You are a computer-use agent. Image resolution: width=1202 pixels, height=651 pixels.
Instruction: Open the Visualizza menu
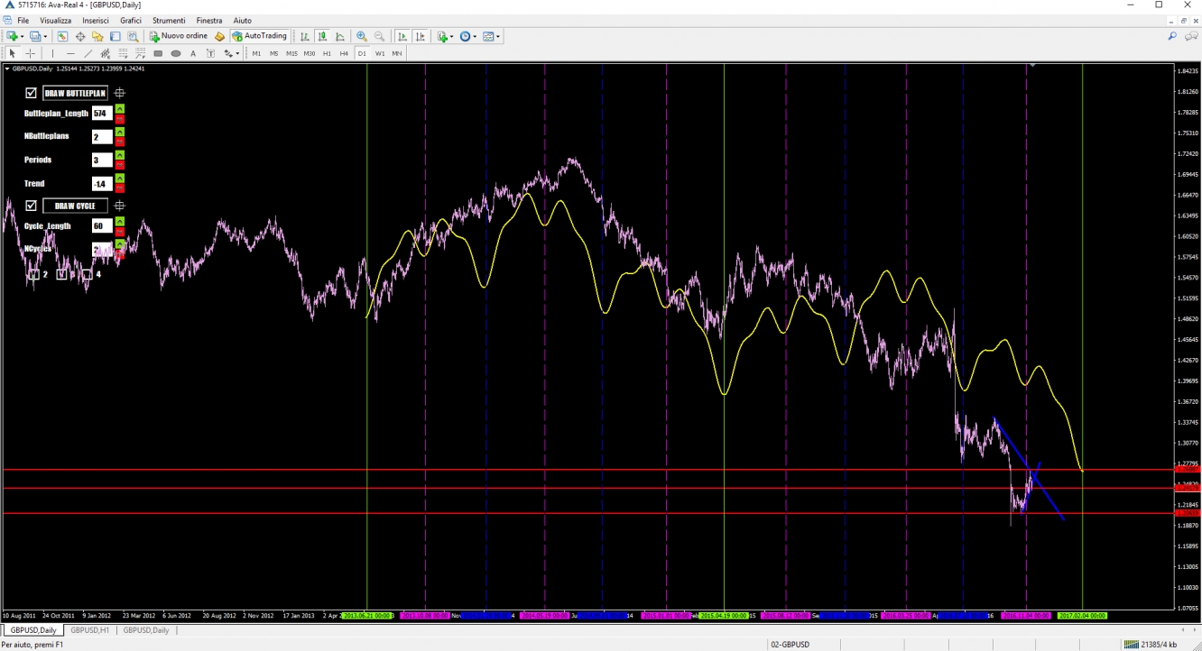pyautogui.click(x=56, y=20)
